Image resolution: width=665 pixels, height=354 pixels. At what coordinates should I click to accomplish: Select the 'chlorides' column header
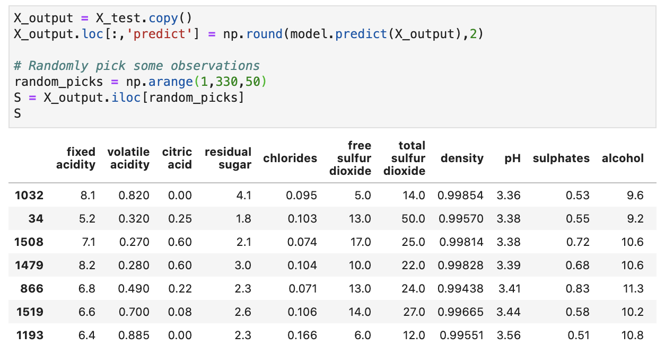click(290, 158)
